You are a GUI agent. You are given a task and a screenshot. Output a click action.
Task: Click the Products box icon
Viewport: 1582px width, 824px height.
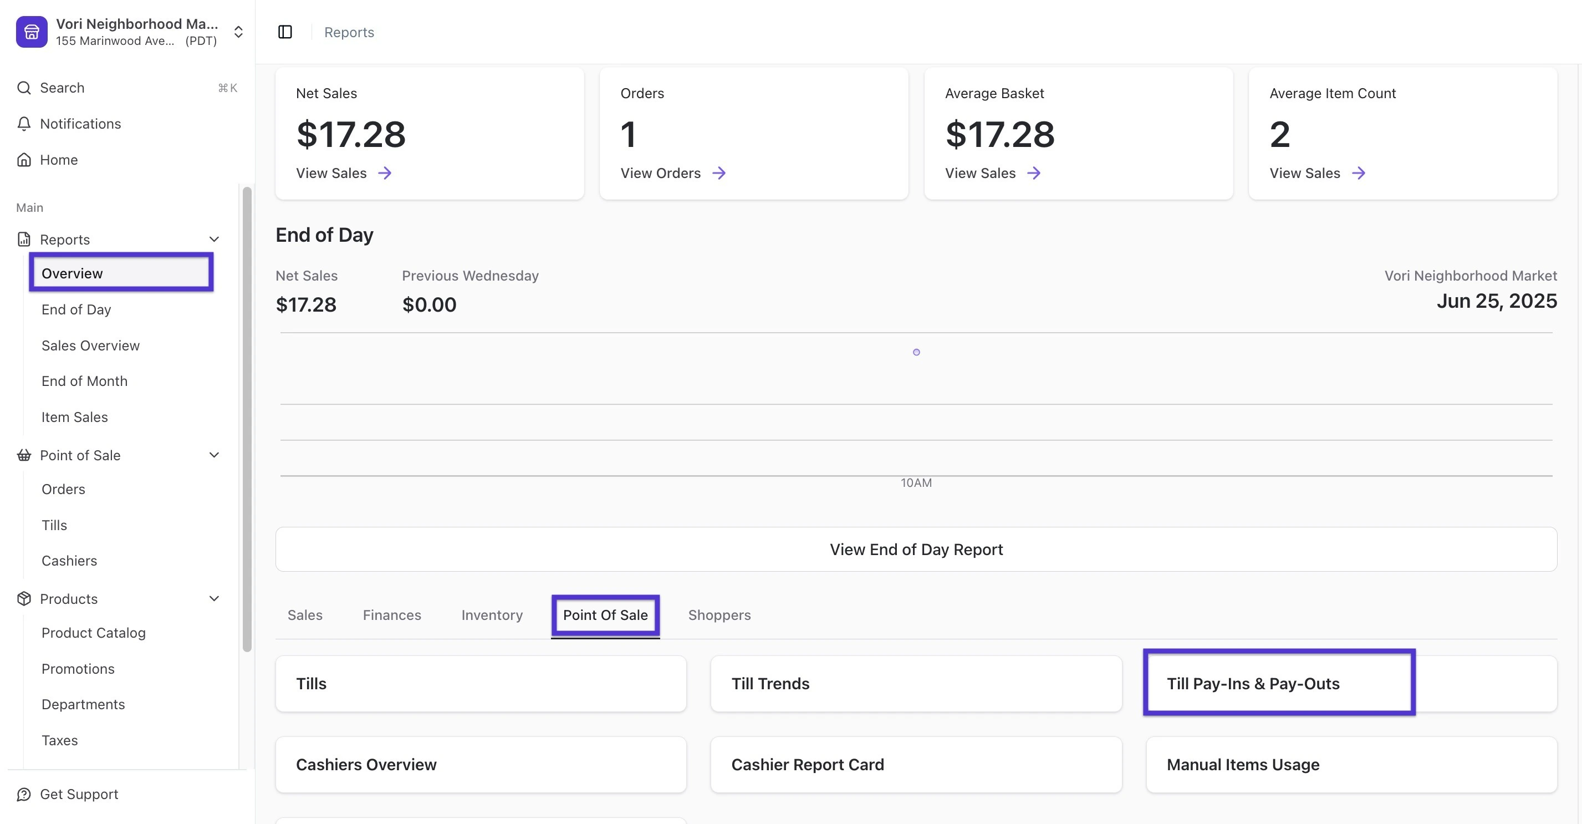[24, 598]
